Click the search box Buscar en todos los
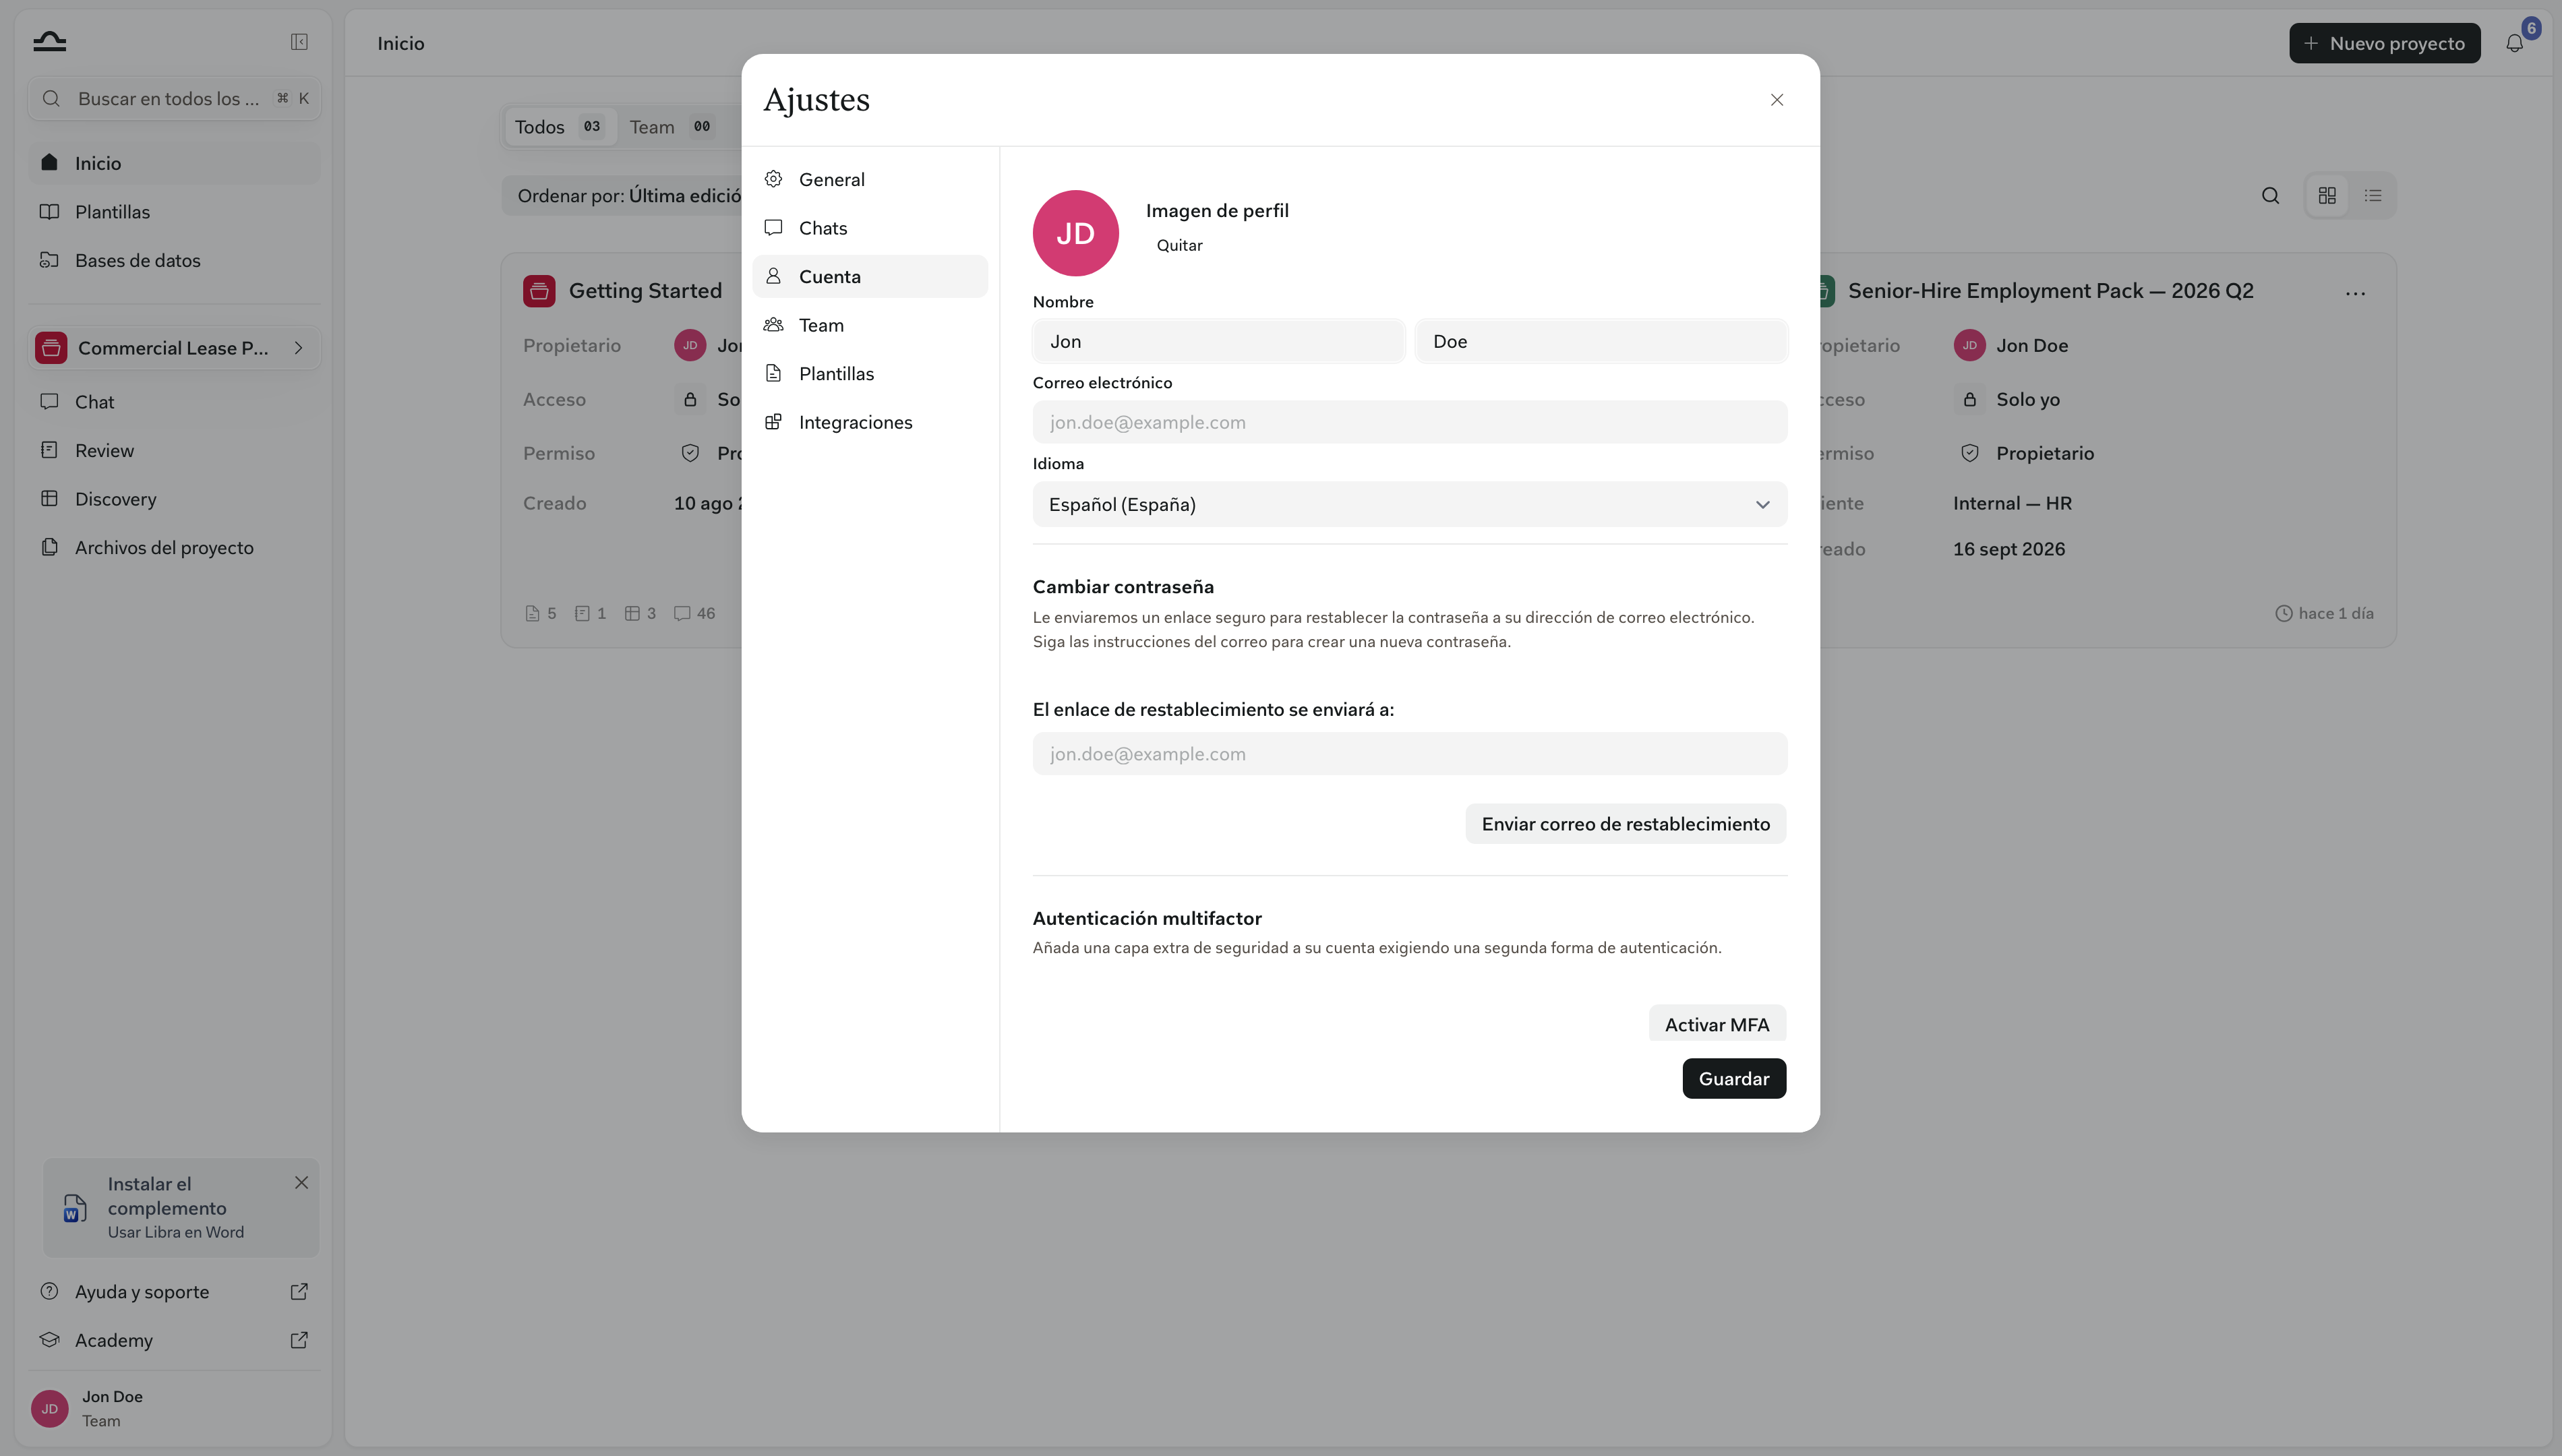This screenshot has height=1456, width=2562. tap(175, 98)
